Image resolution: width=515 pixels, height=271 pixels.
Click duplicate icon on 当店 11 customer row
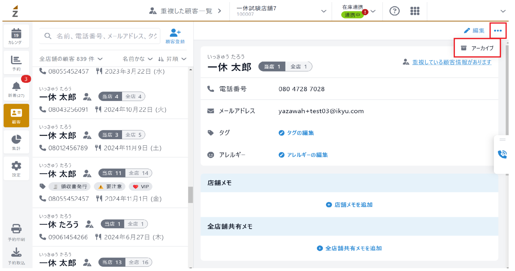pyautogui.click(x=87, y=174)
